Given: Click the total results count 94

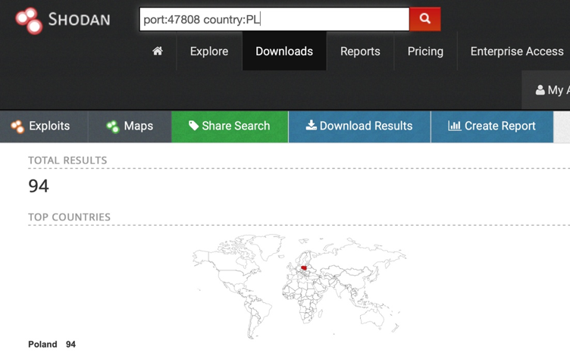Looking at the screenshot, I should pyautogui.click(x=39, y=186).
